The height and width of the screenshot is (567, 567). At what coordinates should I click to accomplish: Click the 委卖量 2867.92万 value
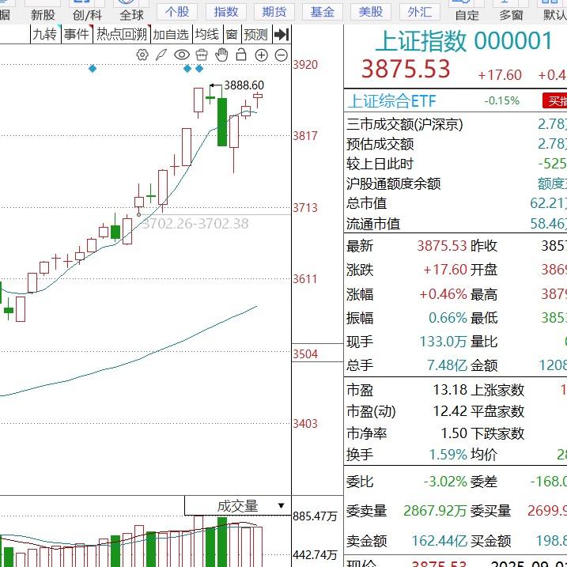point(435,511)
